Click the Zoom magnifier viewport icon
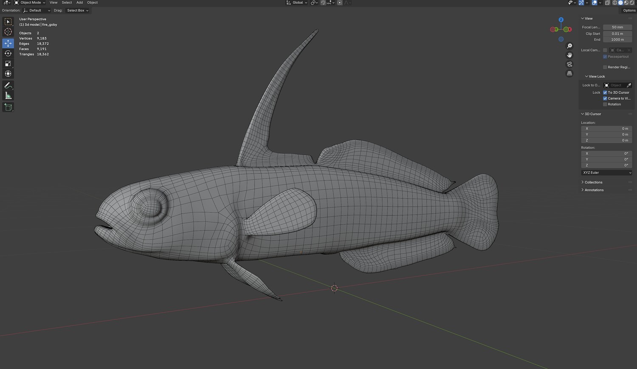The width and height of the screenshot is (637, 369). [569, 46]
